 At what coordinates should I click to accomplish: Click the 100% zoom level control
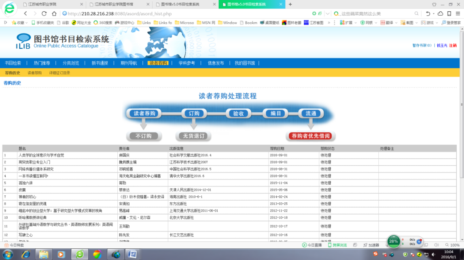(452, 245)
